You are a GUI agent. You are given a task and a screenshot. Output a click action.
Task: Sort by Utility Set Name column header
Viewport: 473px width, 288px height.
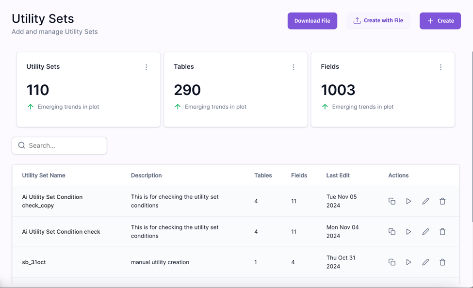(44, 175)
